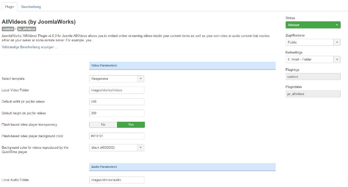The image size is (348, 187).
Task: Click the Audio Parameters section header
Action: [x=182, y=167]
